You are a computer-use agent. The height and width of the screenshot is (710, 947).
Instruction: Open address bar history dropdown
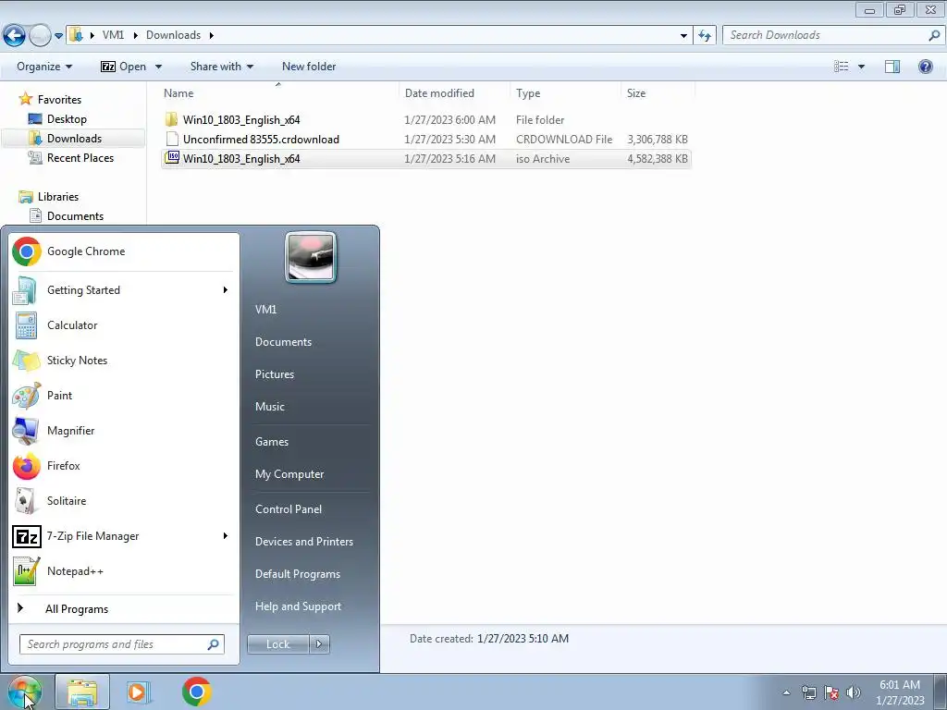pos(683,36)
